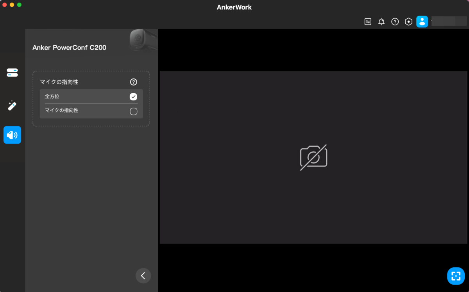Click the webcam thumbnail image
Screen dimensions: 469x292
(x=143, y=40)
